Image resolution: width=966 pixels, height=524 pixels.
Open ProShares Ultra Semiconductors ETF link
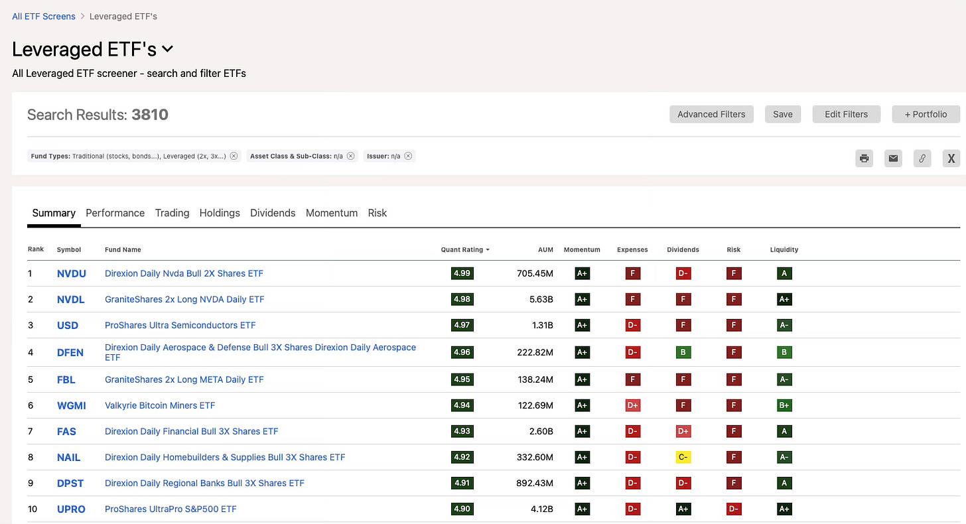point(180,325)
